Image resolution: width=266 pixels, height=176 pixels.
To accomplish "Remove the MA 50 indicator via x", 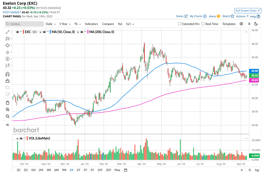I will coord(40,32).
